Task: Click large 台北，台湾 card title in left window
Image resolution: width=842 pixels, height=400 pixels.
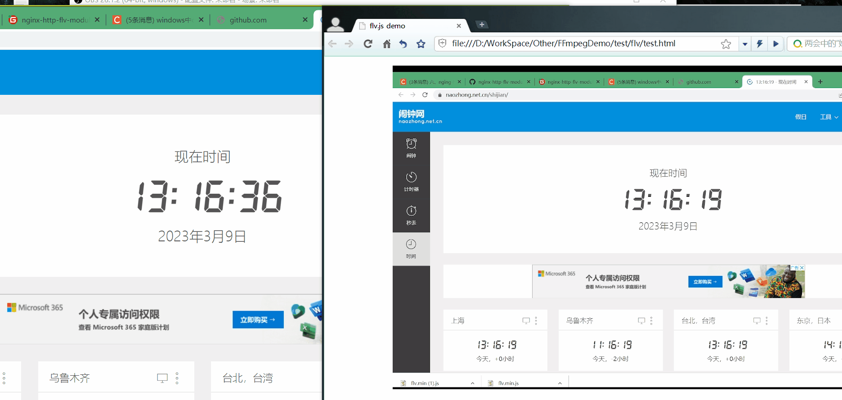Action: click(x=247, y=378)
